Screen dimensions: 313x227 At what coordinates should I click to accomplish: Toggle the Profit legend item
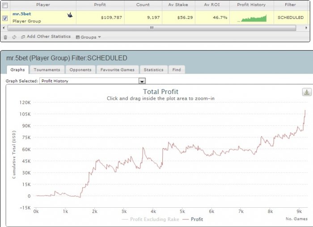coord(193,219)
